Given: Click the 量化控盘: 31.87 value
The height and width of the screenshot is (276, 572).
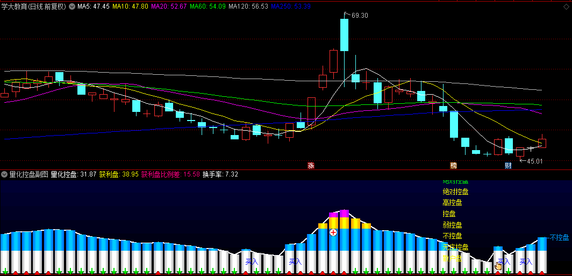Looking at the screenshot, I should pos(74,174).
